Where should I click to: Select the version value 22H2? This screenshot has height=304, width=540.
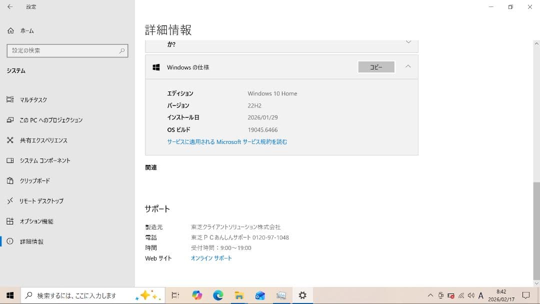(254, 105)
